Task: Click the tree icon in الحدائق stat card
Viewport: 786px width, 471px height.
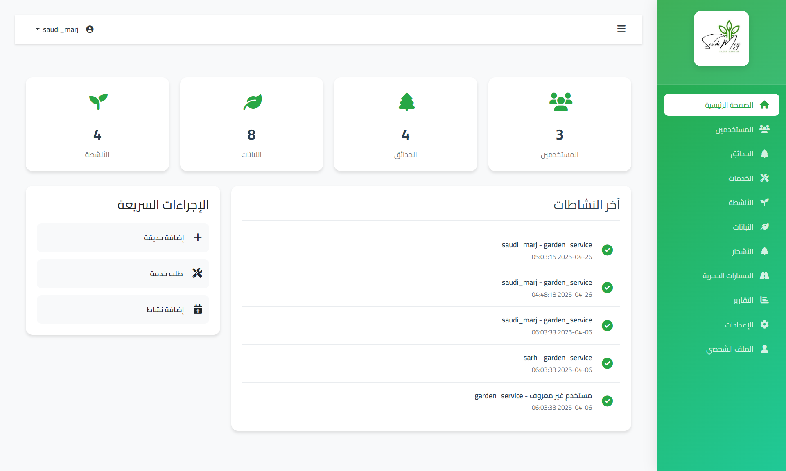Action: tap(407, 102)
